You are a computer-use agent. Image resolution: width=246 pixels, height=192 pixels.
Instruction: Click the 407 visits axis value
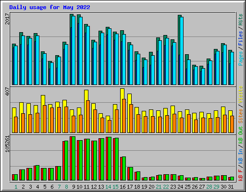point(7,91)
